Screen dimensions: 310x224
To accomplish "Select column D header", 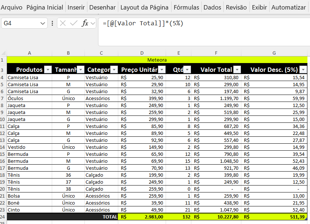I will tap(142, 53).
